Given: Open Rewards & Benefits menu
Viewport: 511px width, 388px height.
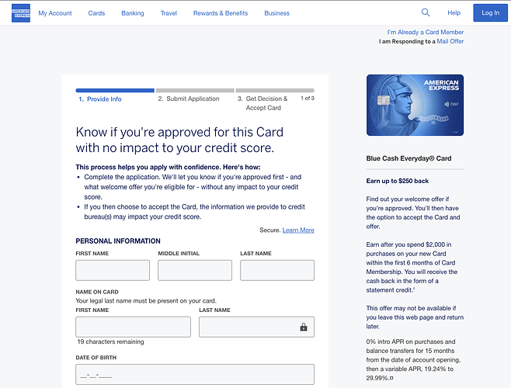Looking at the screenshot, I should [x=221, y=13].
